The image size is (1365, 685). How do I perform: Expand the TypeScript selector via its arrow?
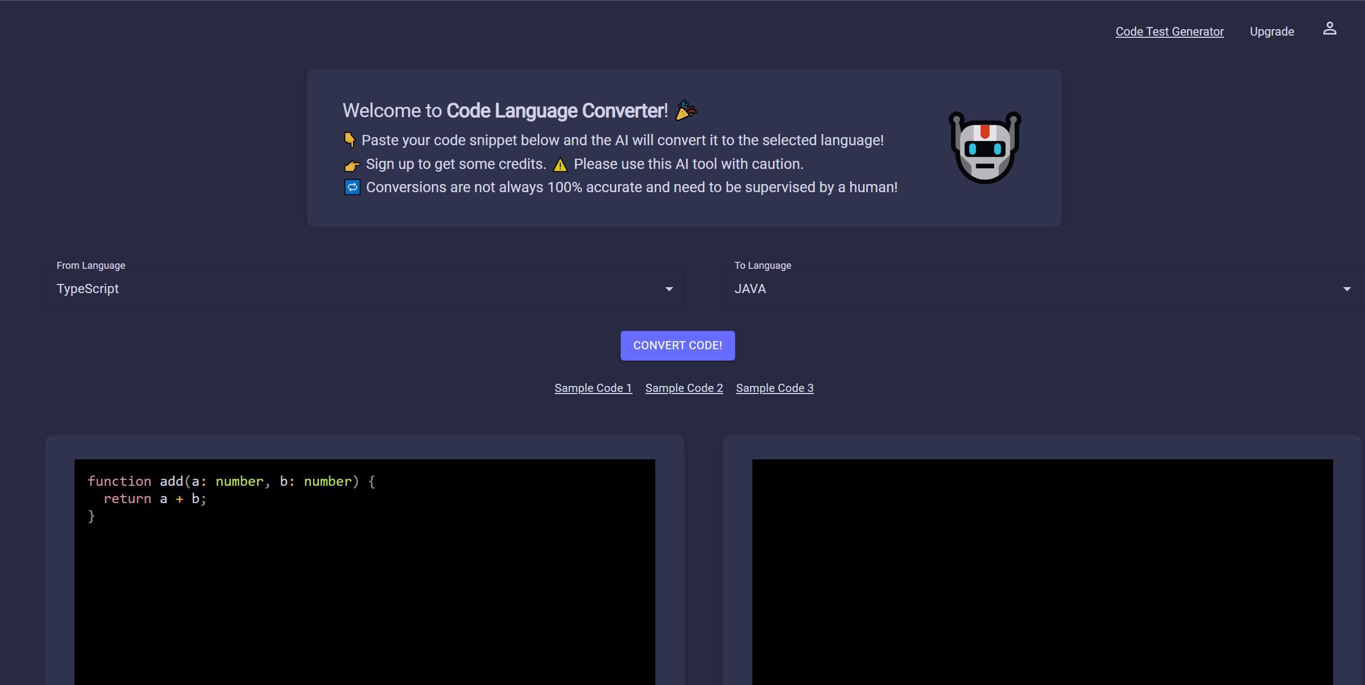point(669,289)
